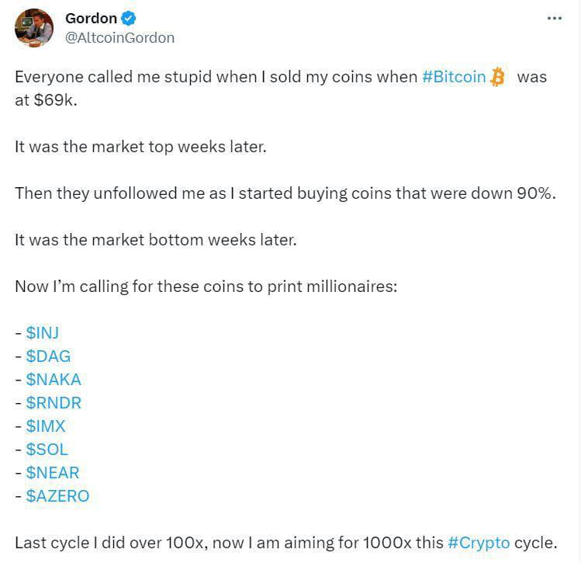Click the #Bitcoin hashtag
The height and width of the screenshot is (563, 581).
(454, 78)
